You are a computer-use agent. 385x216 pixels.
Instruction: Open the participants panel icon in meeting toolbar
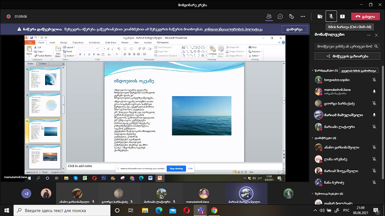(269, 16)
